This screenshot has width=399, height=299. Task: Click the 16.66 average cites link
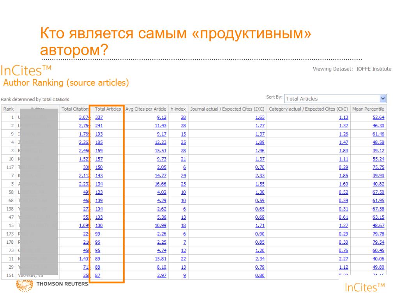(x=161, y=184)
